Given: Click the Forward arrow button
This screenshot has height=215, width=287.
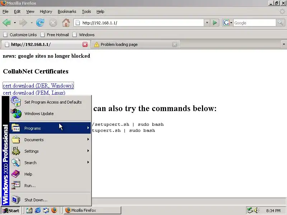Looking at the screenshot, I should click(x=23, y=23).
